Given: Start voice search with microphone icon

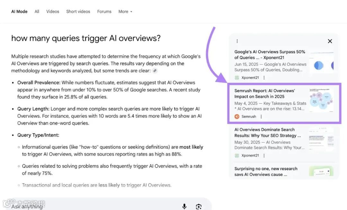Looking at the screenshot, I should (184, 206).
